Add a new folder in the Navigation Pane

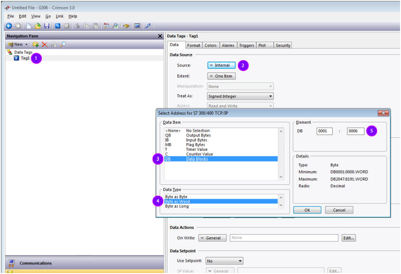pyautogui.click(x=36, y=45)
